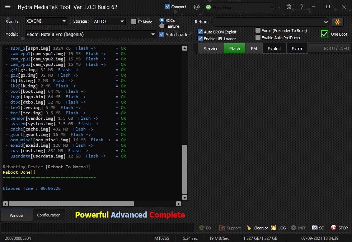Click the system[system.img] log line
The height and width of the screenshot is (242, 352).
pos(66,124)
